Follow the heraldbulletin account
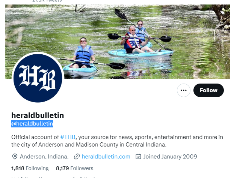This screenshot has height=178, width=234. click(x=208, y=90)
